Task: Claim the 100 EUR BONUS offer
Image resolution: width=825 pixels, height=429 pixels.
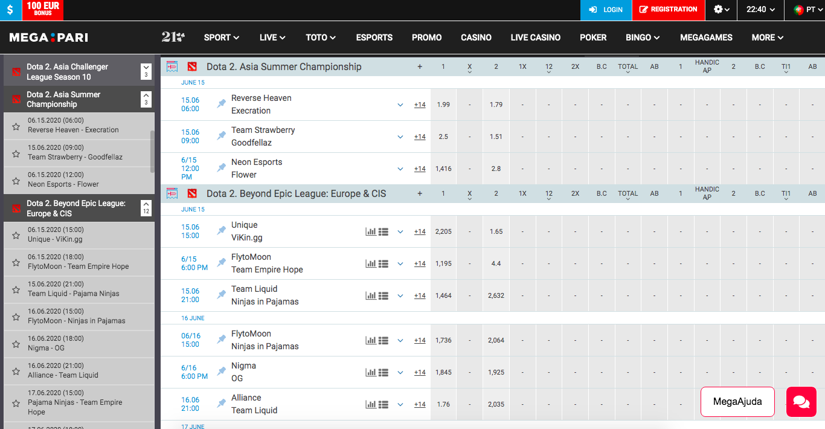Action: (43, 10)
